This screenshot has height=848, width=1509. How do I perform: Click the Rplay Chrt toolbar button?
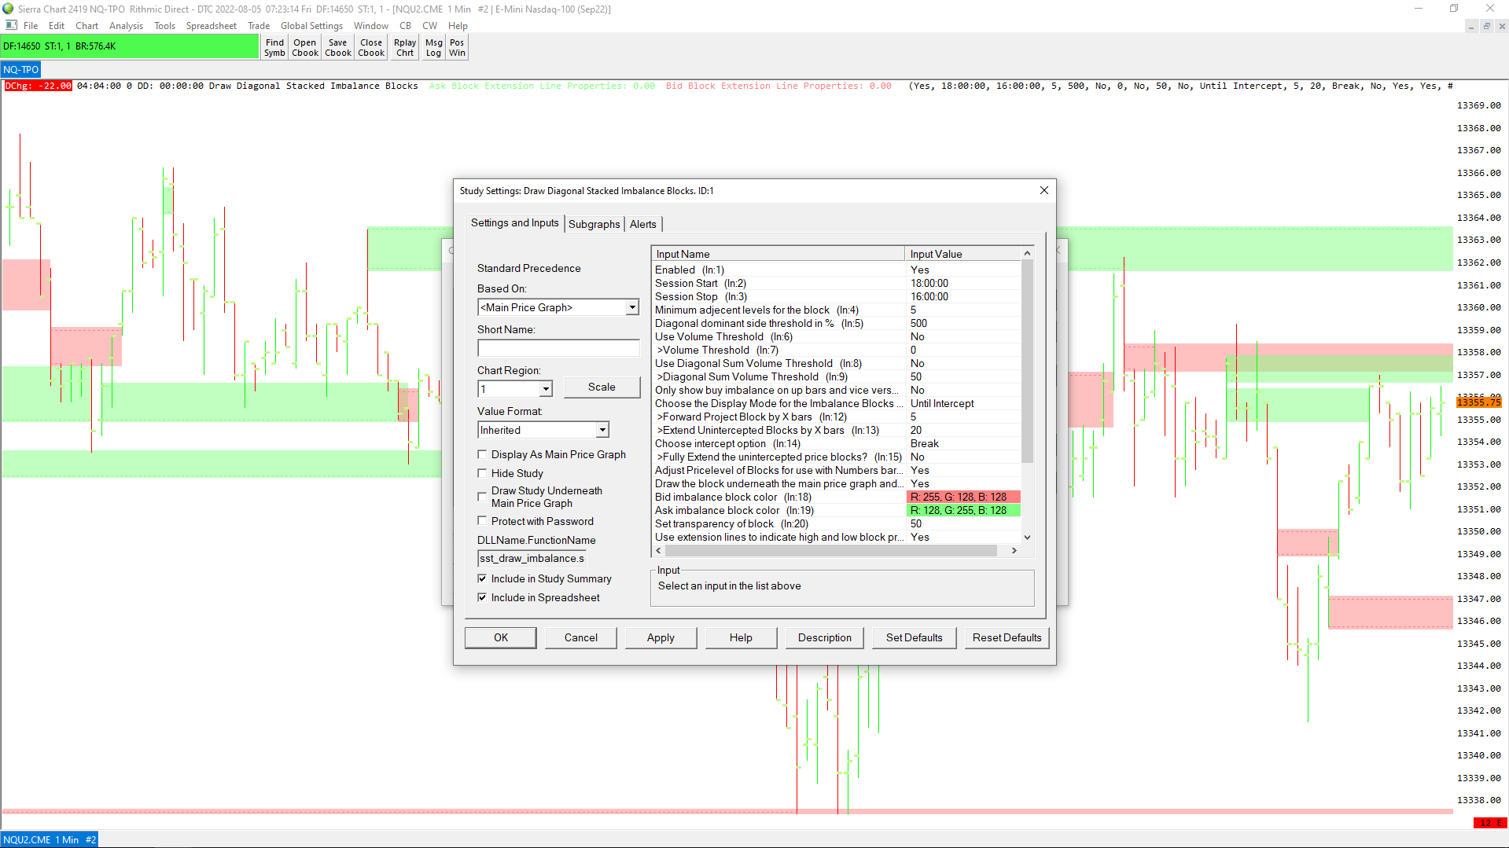pyautogui.click(x=405, y=48)
